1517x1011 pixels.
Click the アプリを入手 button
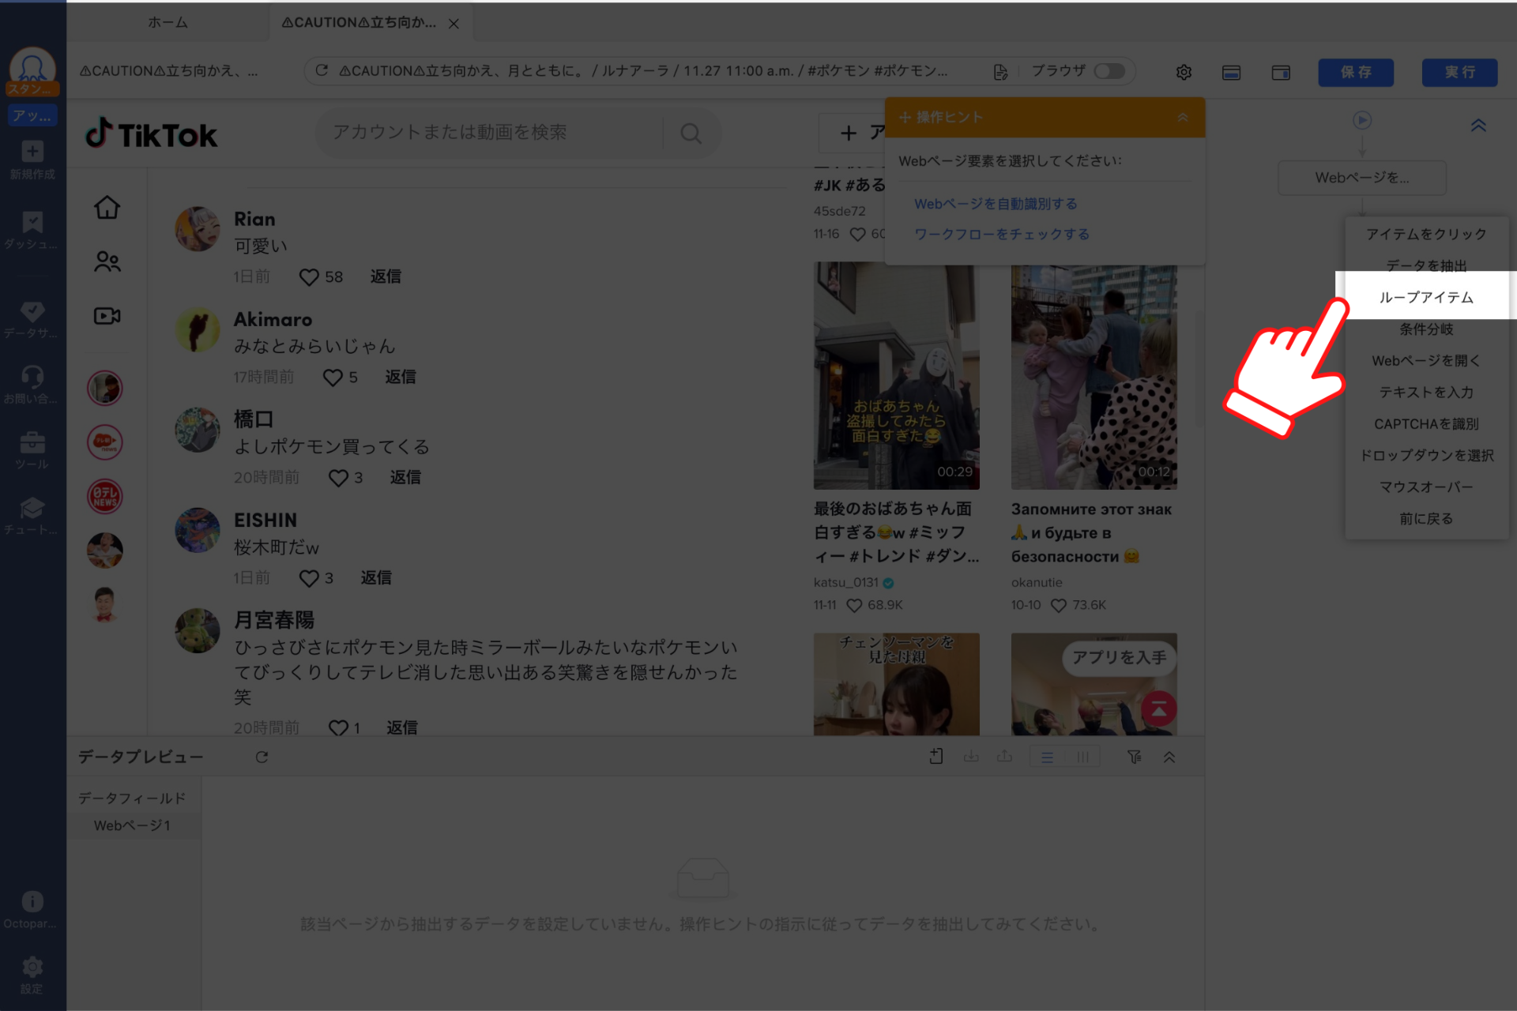[1119, 657]
